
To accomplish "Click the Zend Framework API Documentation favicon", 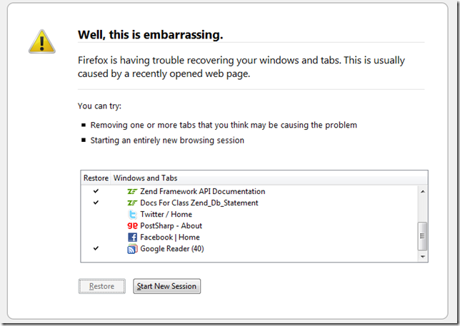I will click(x=132, y=191).
